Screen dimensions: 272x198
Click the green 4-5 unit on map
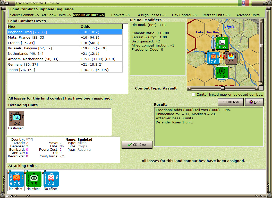click(222, 73)
